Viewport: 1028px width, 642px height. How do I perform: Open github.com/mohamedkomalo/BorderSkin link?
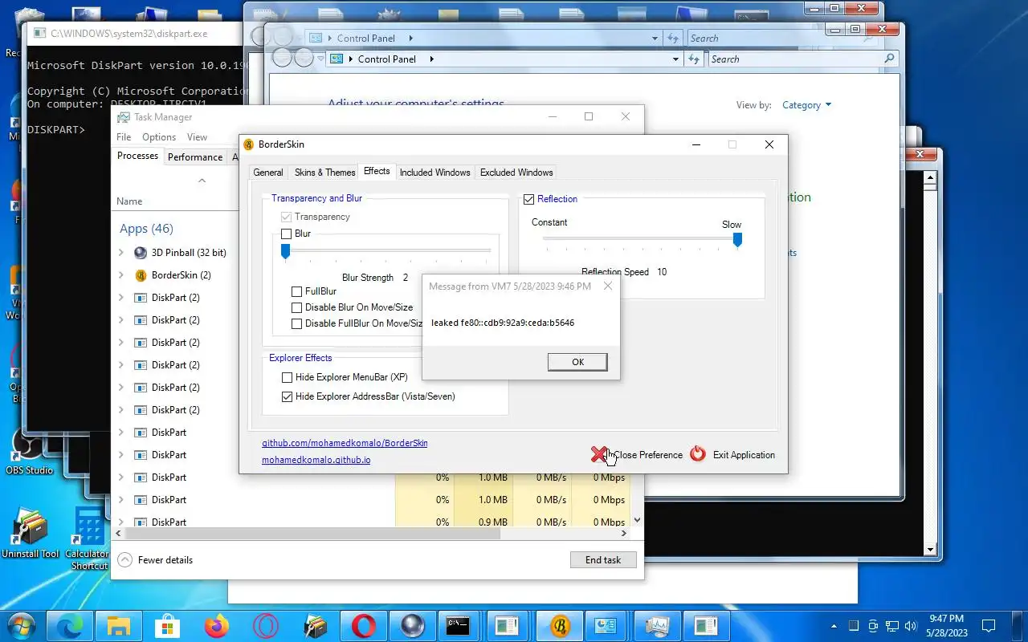tap(345, 443)
